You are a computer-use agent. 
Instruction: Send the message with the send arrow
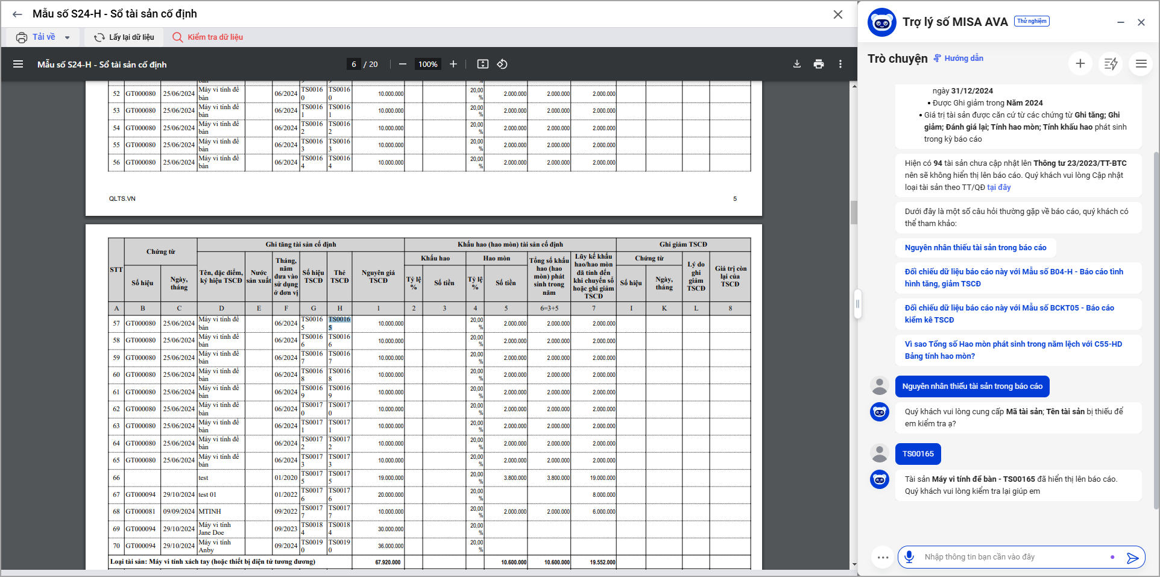pos(1132,558)
